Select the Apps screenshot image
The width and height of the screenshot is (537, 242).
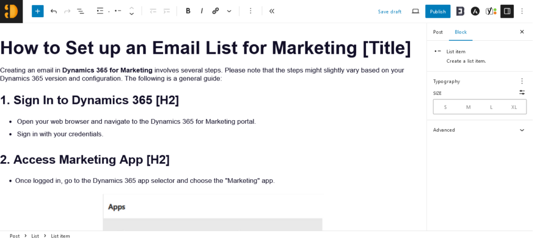212,212
